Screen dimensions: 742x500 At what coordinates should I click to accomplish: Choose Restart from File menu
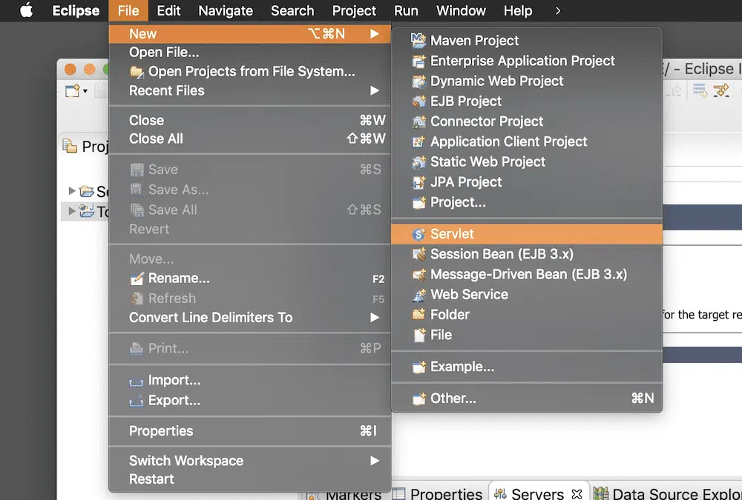coord(151,479)
